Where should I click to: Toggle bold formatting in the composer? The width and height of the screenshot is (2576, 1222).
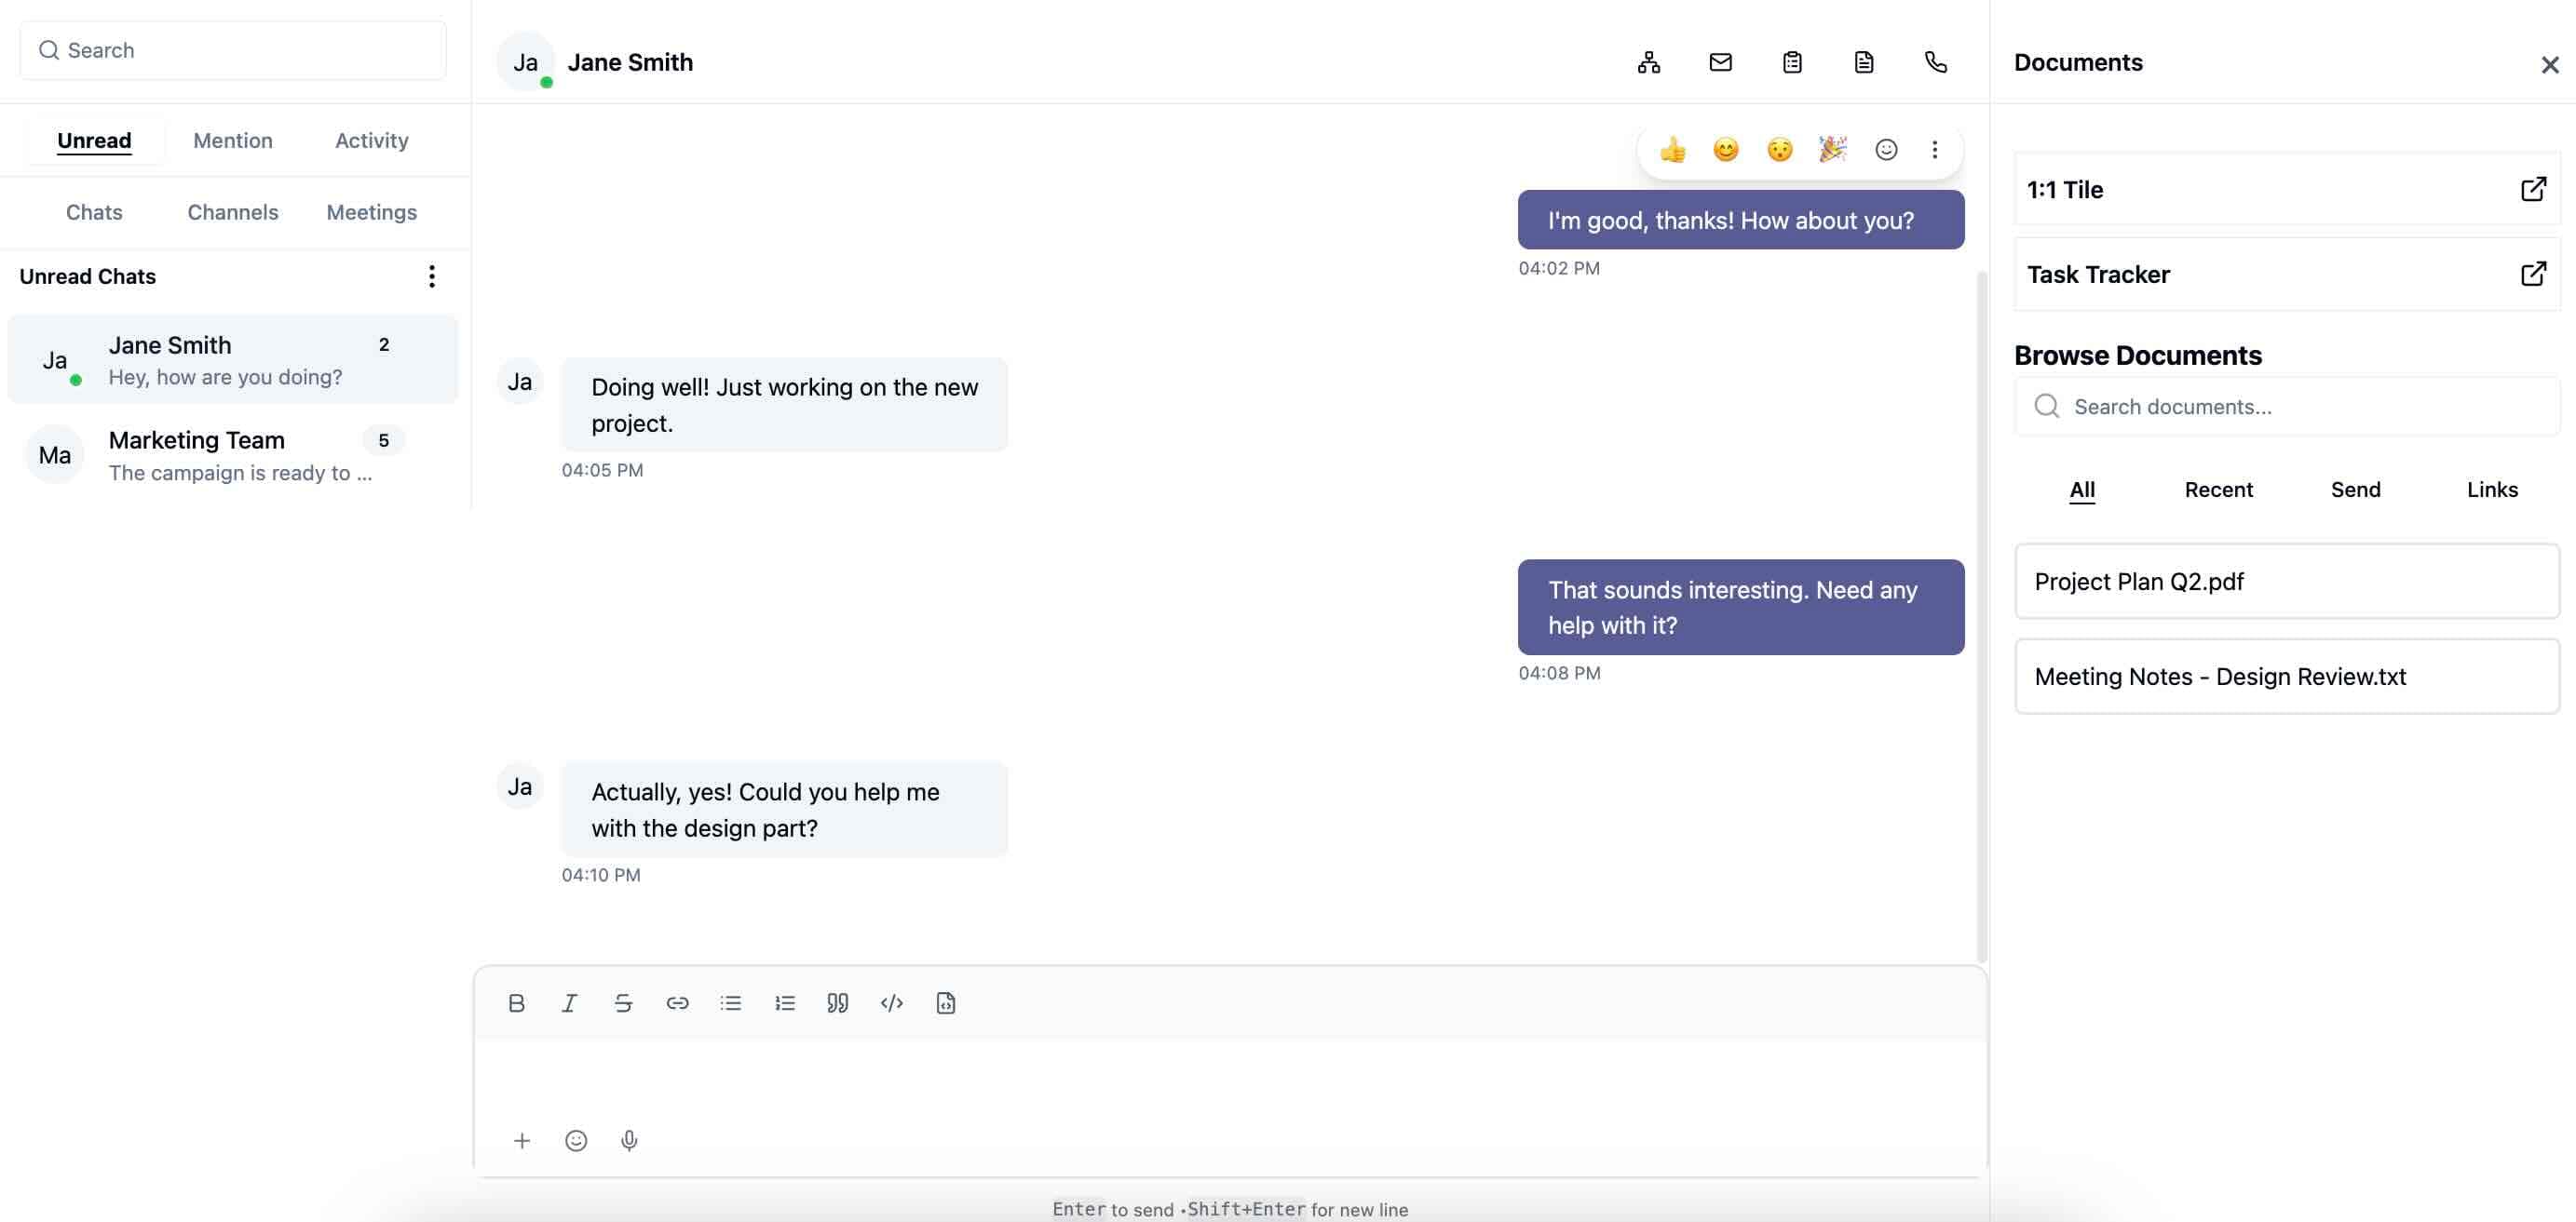[x=516, y=1003]
